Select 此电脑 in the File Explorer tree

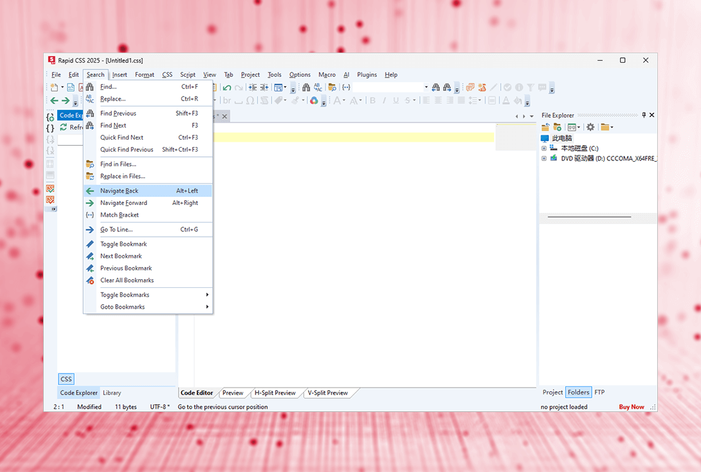coord(562,138)
